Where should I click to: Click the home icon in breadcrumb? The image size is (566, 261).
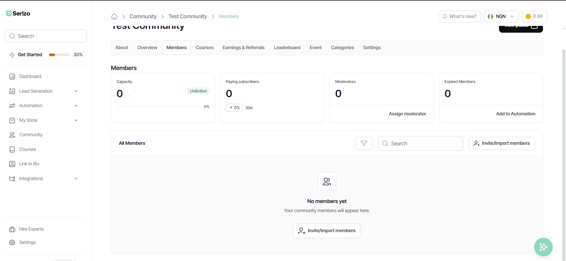pos(114,16)
